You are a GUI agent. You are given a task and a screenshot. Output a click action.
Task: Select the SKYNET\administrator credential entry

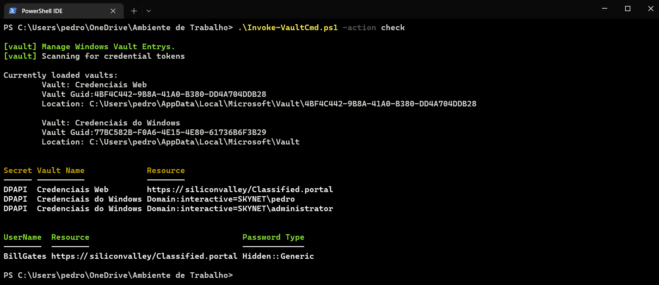point(240,208)
